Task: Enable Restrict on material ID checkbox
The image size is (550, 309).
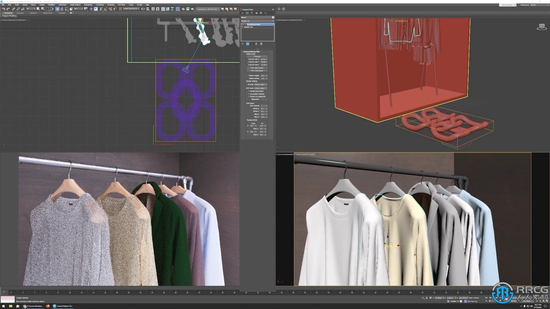Action: coord(248,96)
